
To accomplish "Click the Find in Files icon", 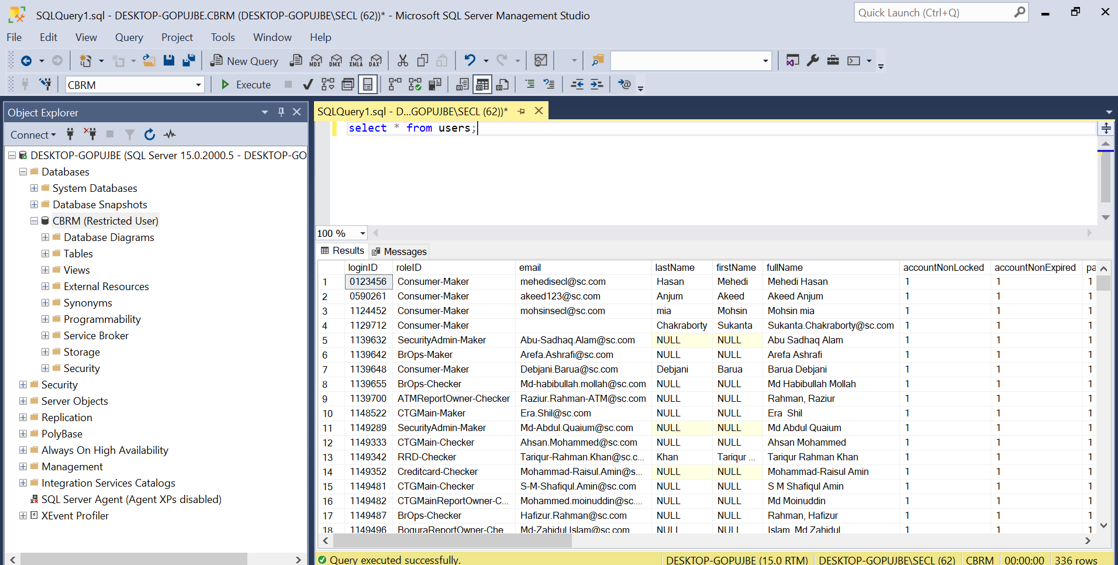I will pos(597,61).
